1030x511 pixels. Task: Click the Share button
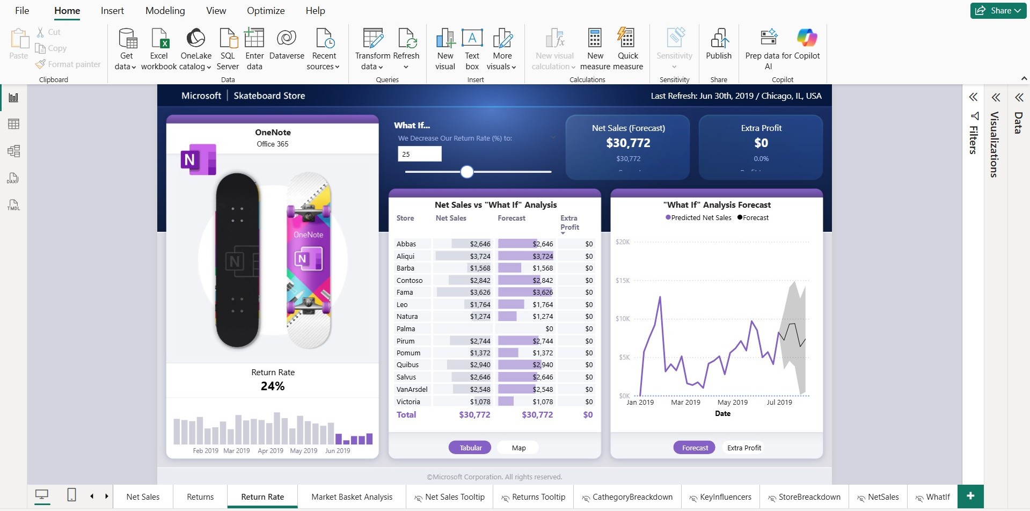[998, 11]
